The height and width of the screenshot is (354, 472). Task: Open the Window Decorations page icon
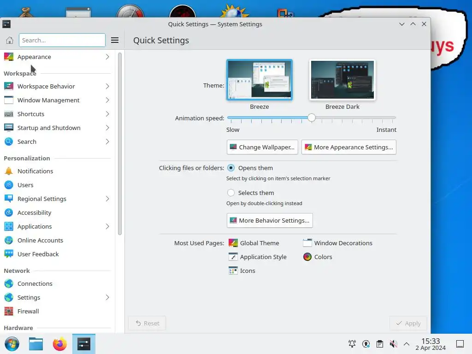tap(307, 243)
